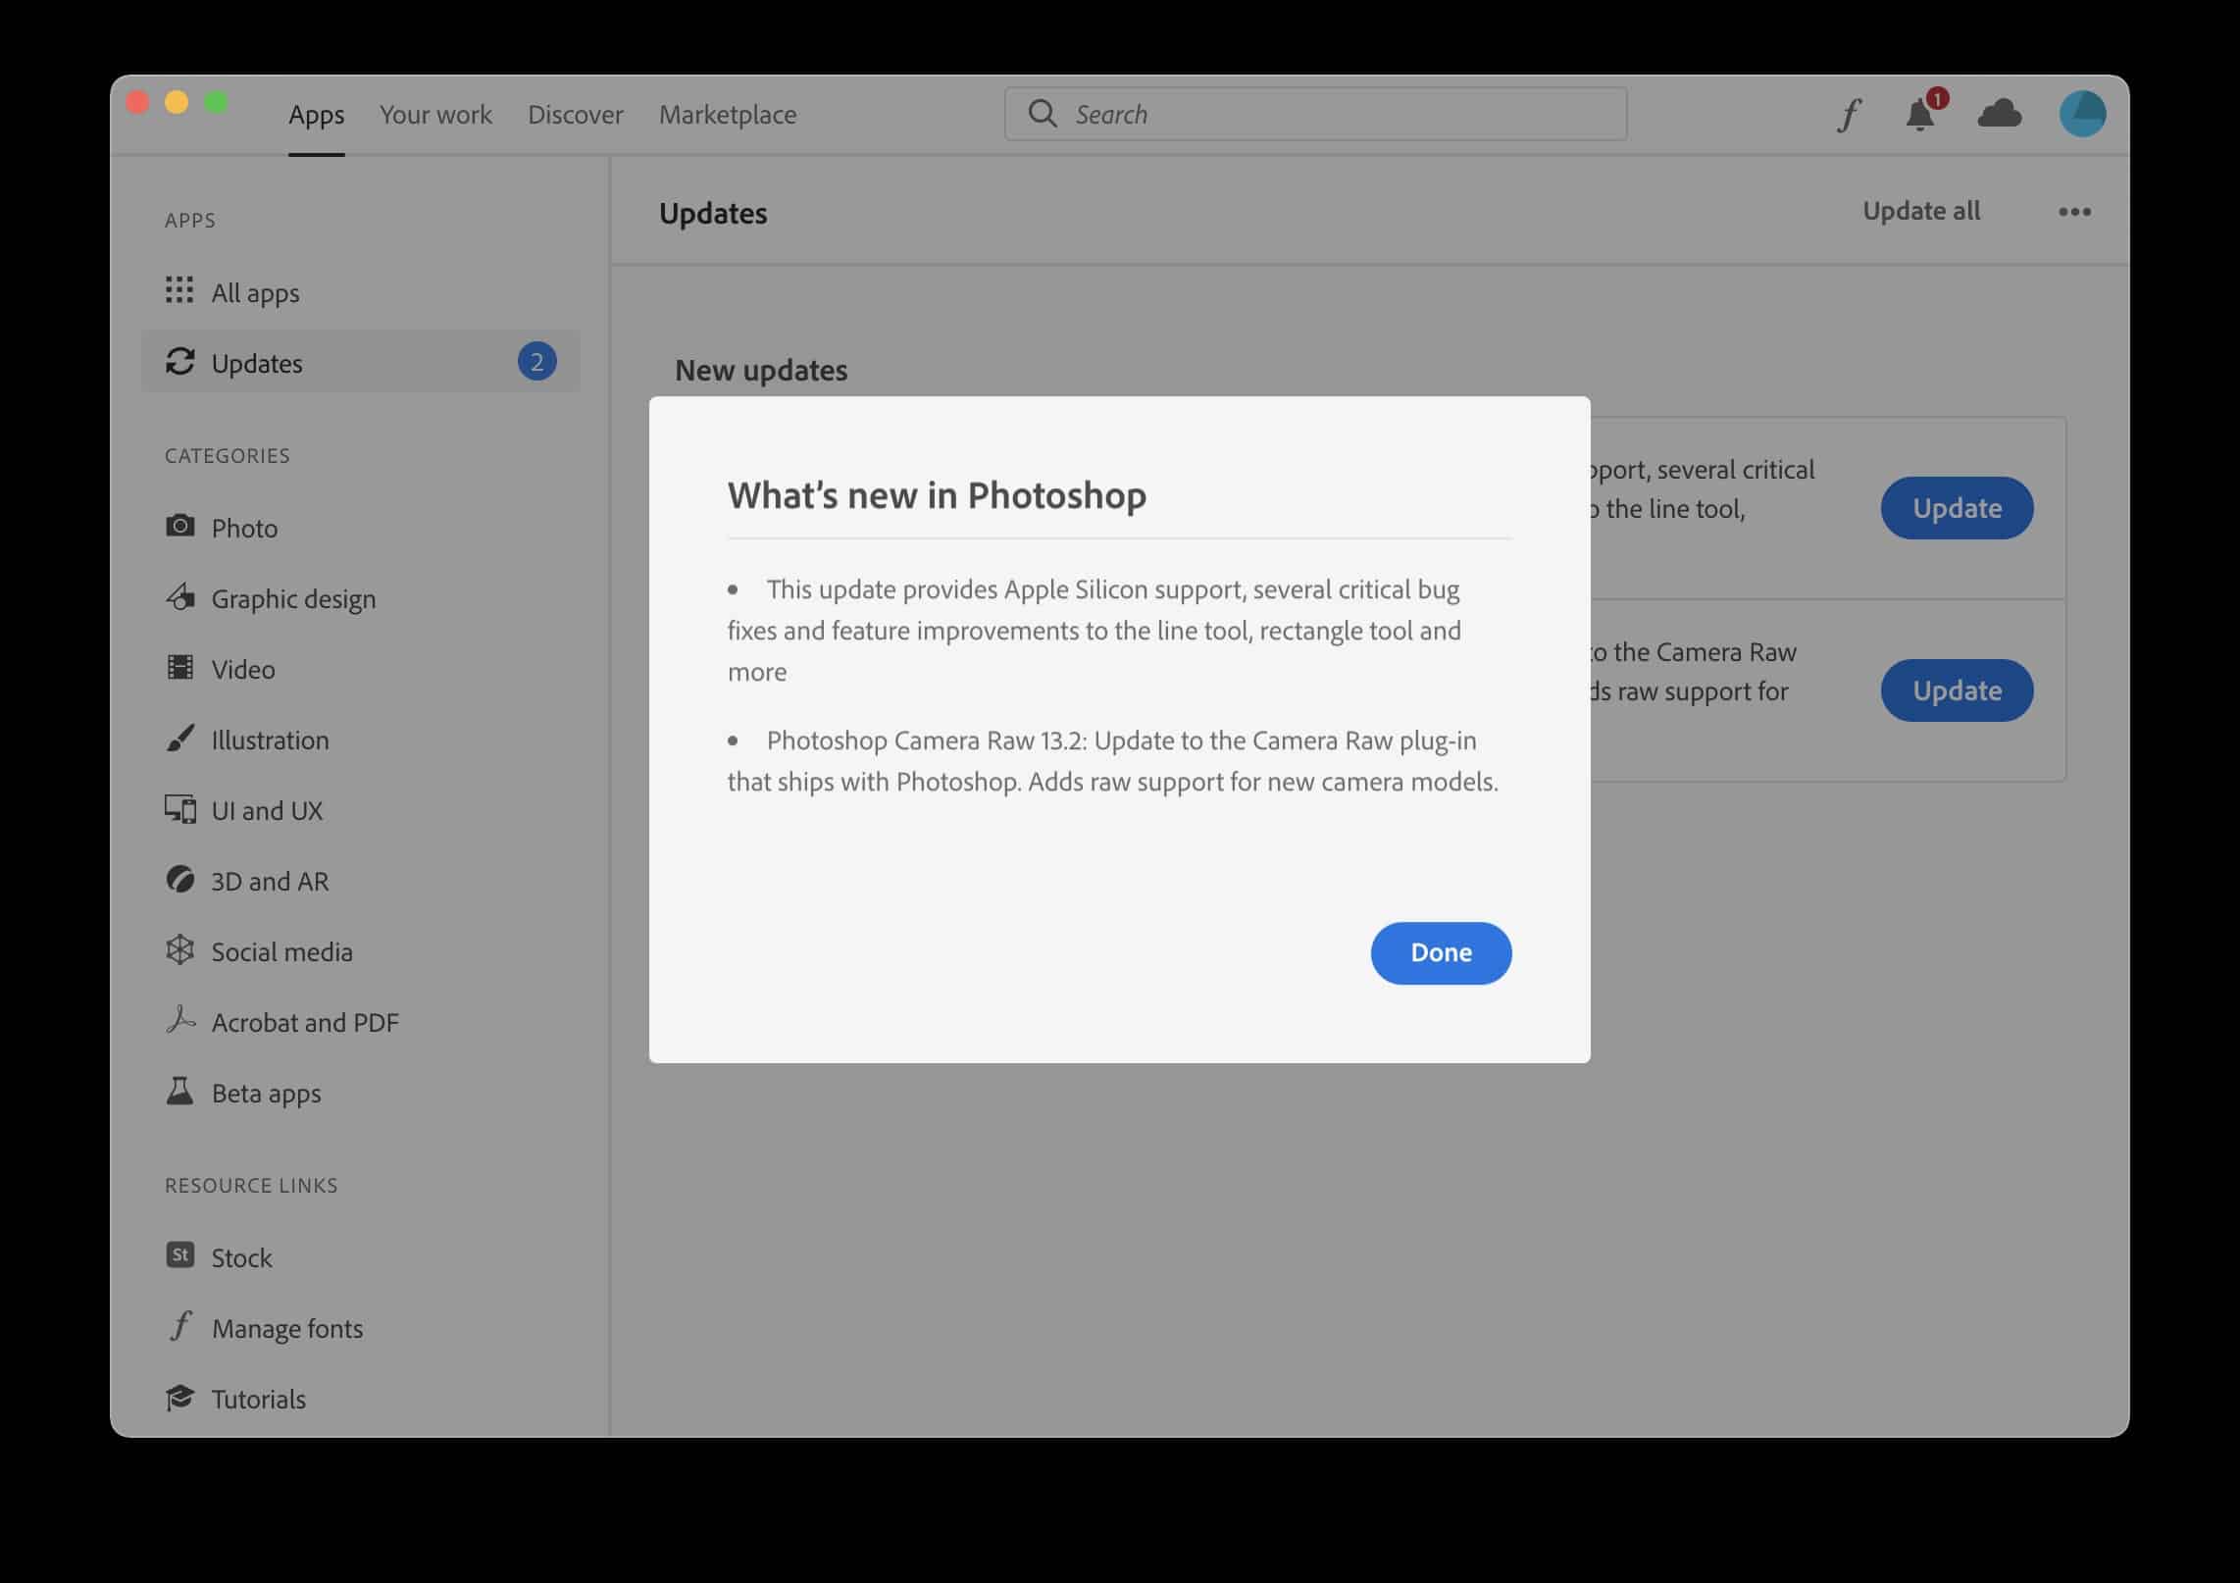Select All apps label in sidebar
Screen dimensions: 2240x1583
pos(255,292)
